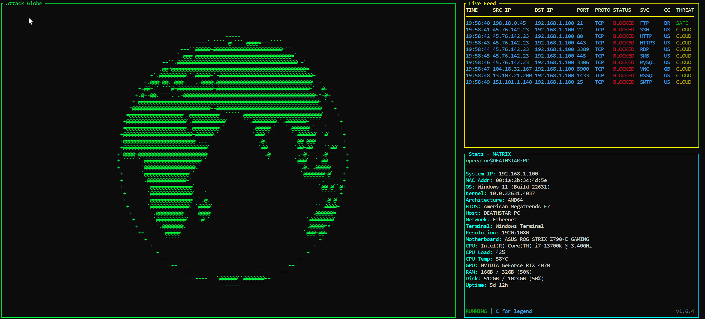Click the SMTP service cell

[x=646, y=82]
